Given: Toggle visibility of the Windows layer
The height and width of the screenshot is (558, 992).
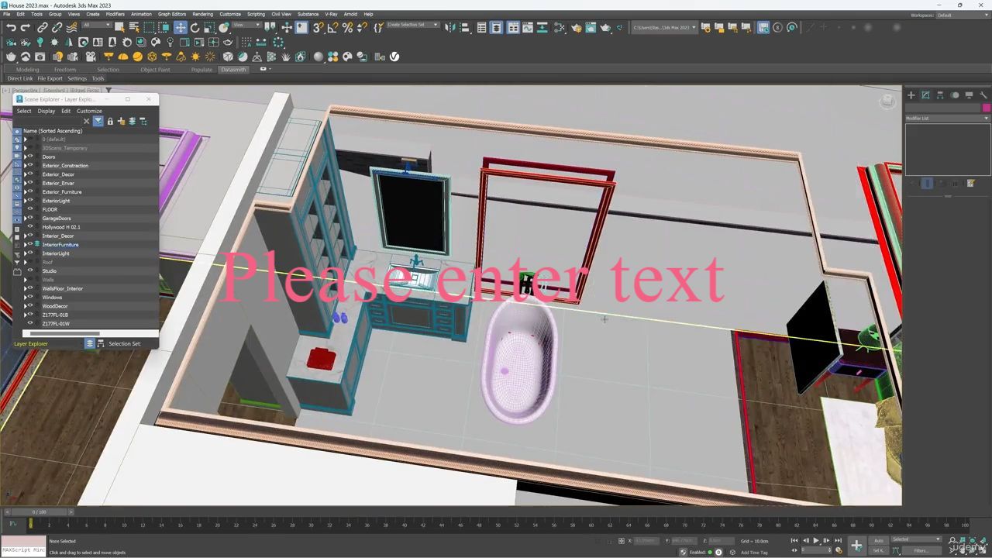Looking at the screenshot, I should click(30, 298).
